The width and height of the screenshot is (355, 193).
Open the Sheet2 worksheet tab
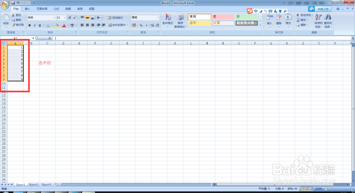click(33, 185)
